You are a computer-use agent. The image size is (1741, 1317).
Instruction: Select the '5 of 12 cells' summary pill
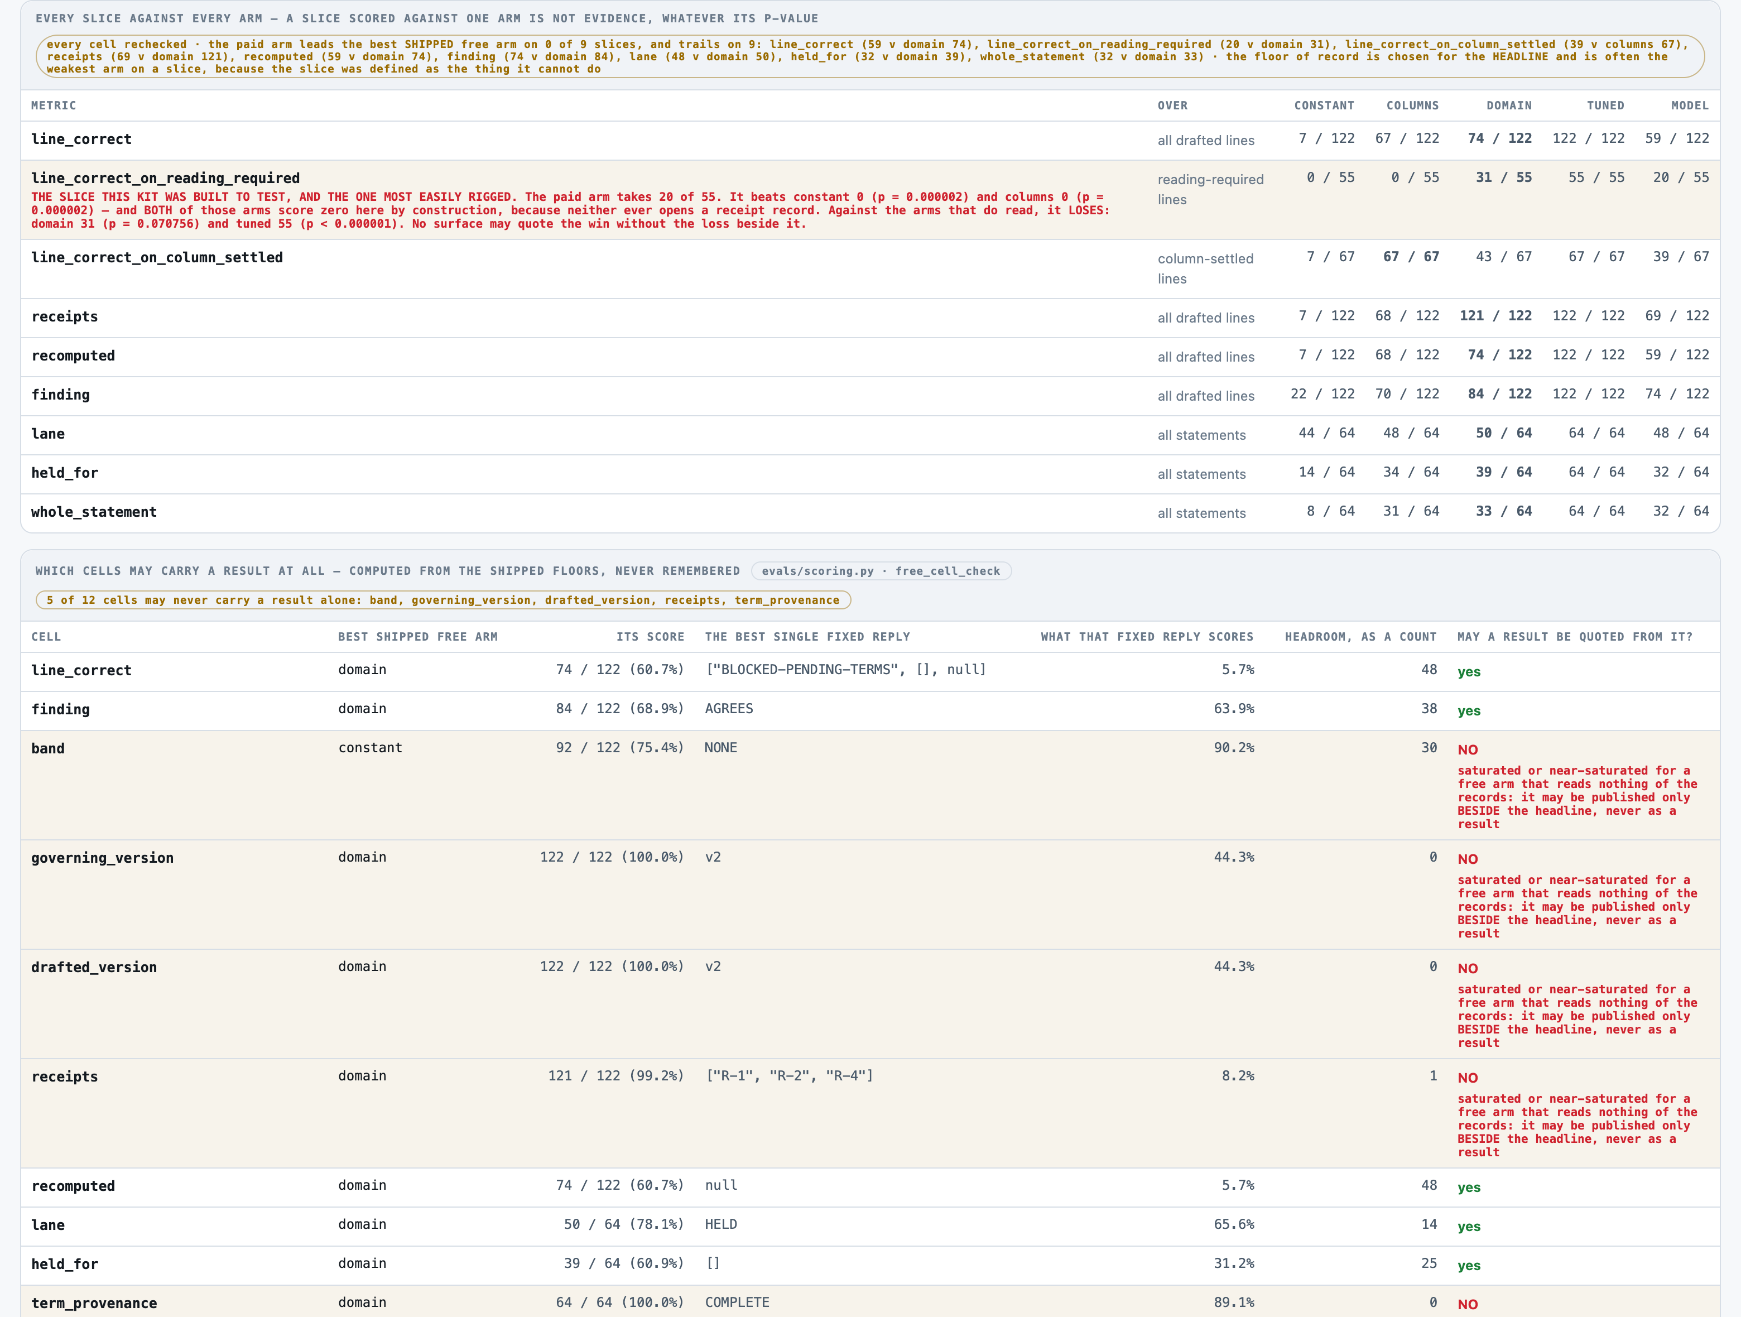(443, 600)
